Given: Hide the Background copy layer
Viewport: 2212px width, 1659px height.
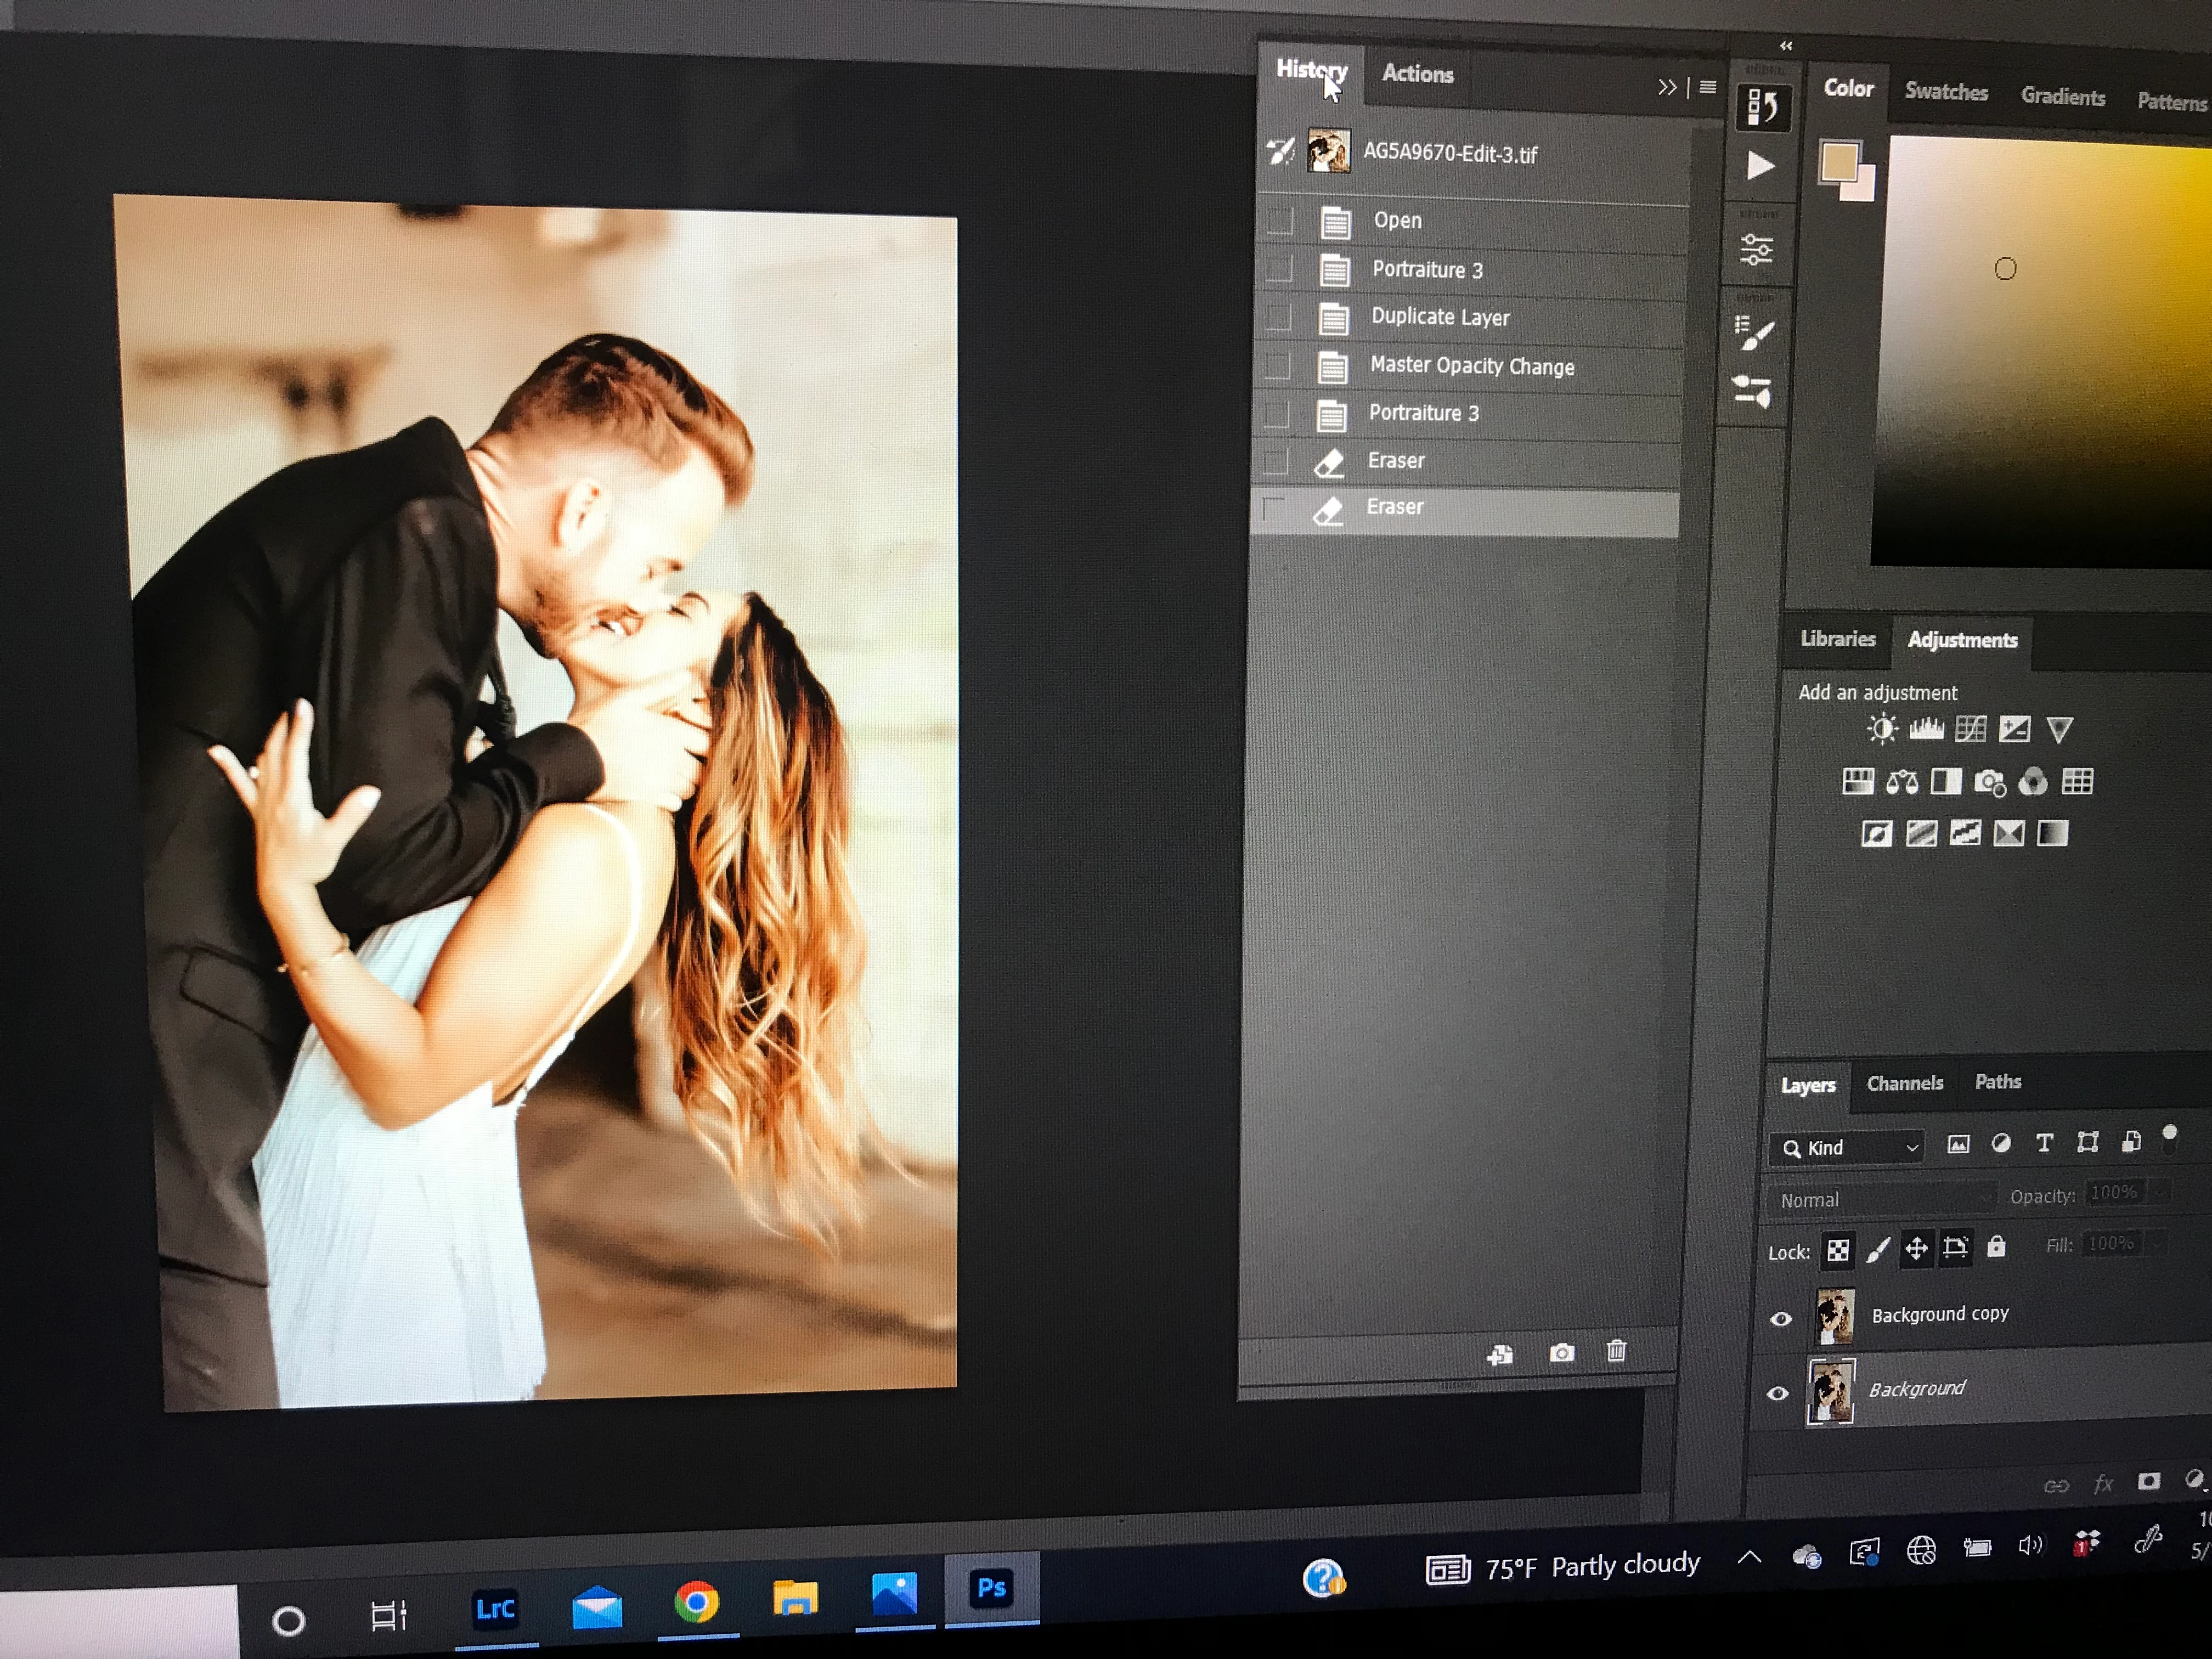Looking at the screenshot, I should pyautogui.click(x=1780, y=1319).
